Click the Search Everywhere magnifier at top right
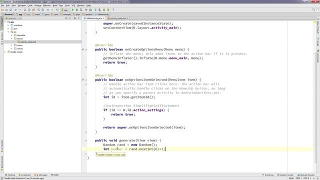Viewport: 320px width, 180px height. click(313, 9)
